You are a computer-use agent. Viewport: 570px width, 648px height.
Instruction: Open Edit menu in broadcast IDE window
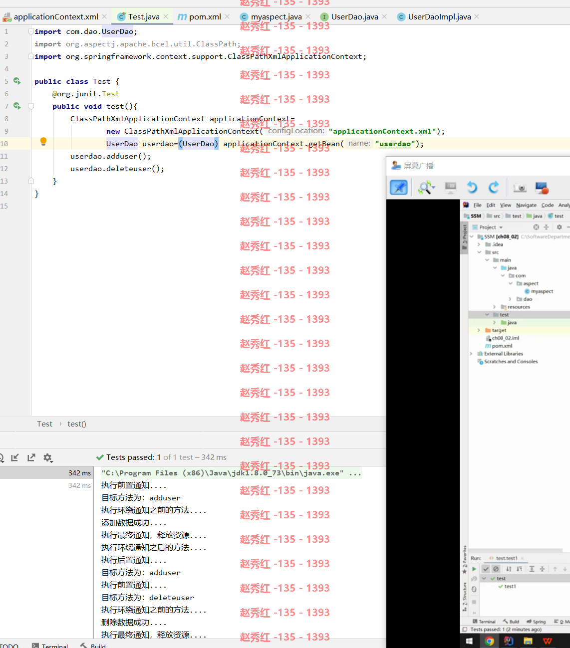point(491,205)
